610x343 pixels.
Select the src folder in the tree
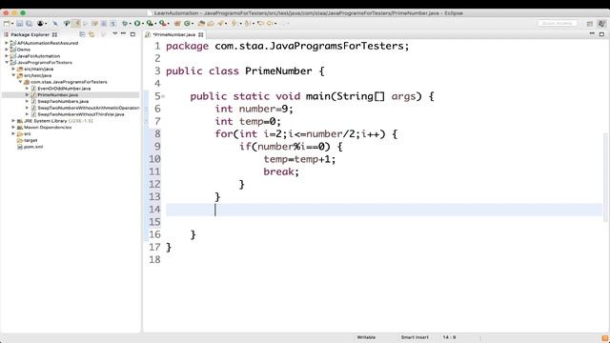pos(27,133)
